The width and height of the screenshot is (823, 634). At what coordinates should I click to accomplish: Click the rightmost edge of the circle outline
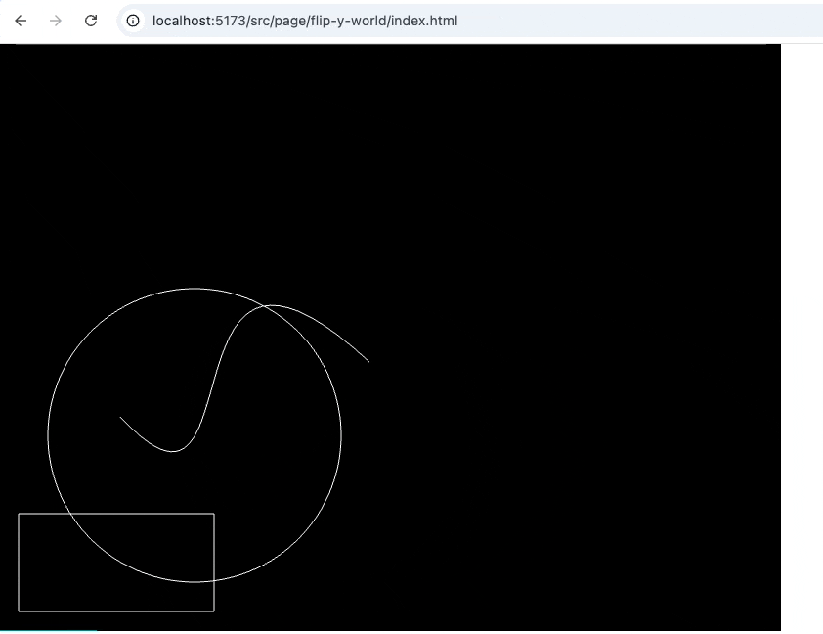tap(341, 435)
